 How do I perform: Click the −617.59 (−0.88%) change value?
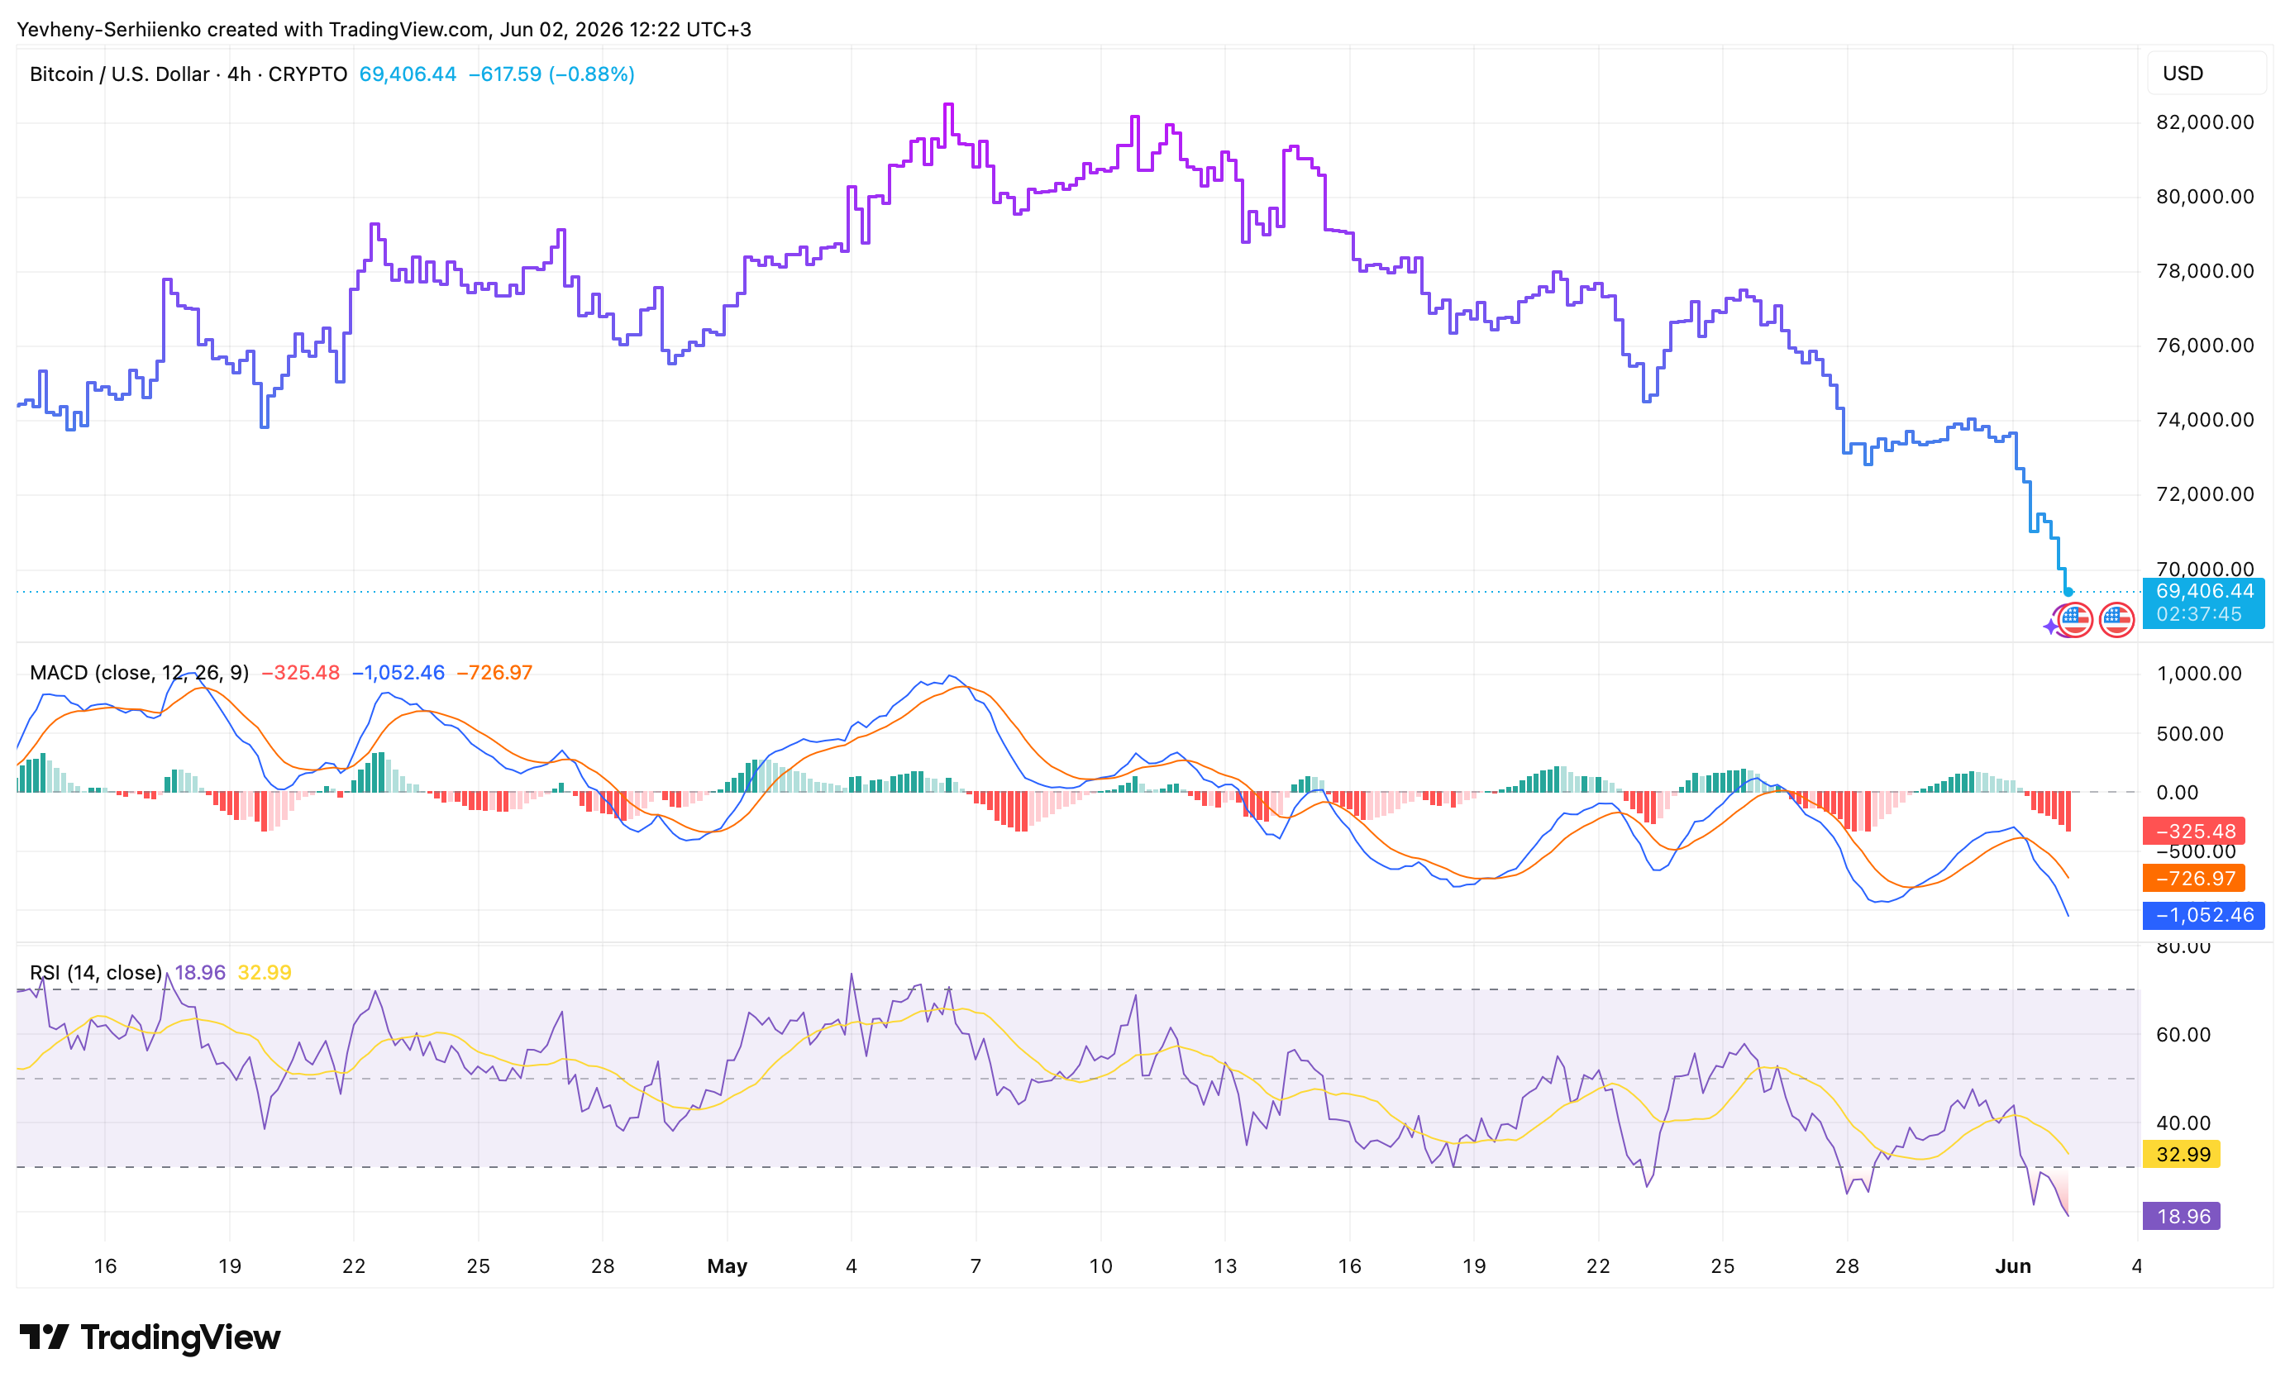point(552,74)
